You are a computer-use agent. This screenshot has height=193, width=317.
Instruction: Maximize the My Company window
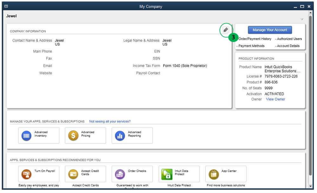tap(302, 6)
